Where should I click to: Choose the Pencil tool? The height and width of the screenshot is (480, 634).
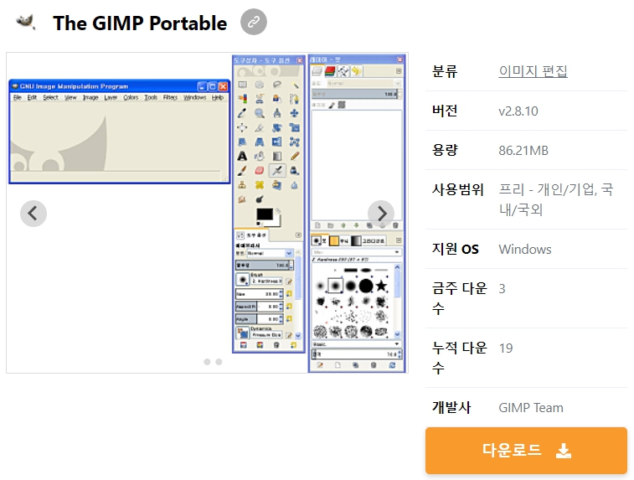(x=295, y=156)
